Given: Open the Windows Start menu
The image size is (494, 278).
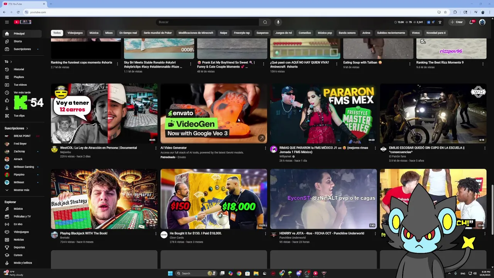Looking at the screenshot, I should [x=170, y=273].
